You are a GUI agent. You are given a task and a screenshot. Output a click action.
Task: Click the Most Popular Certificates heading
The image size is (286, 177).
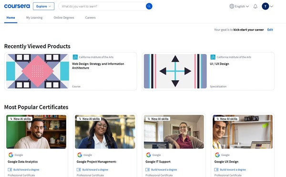coord(36,107)
